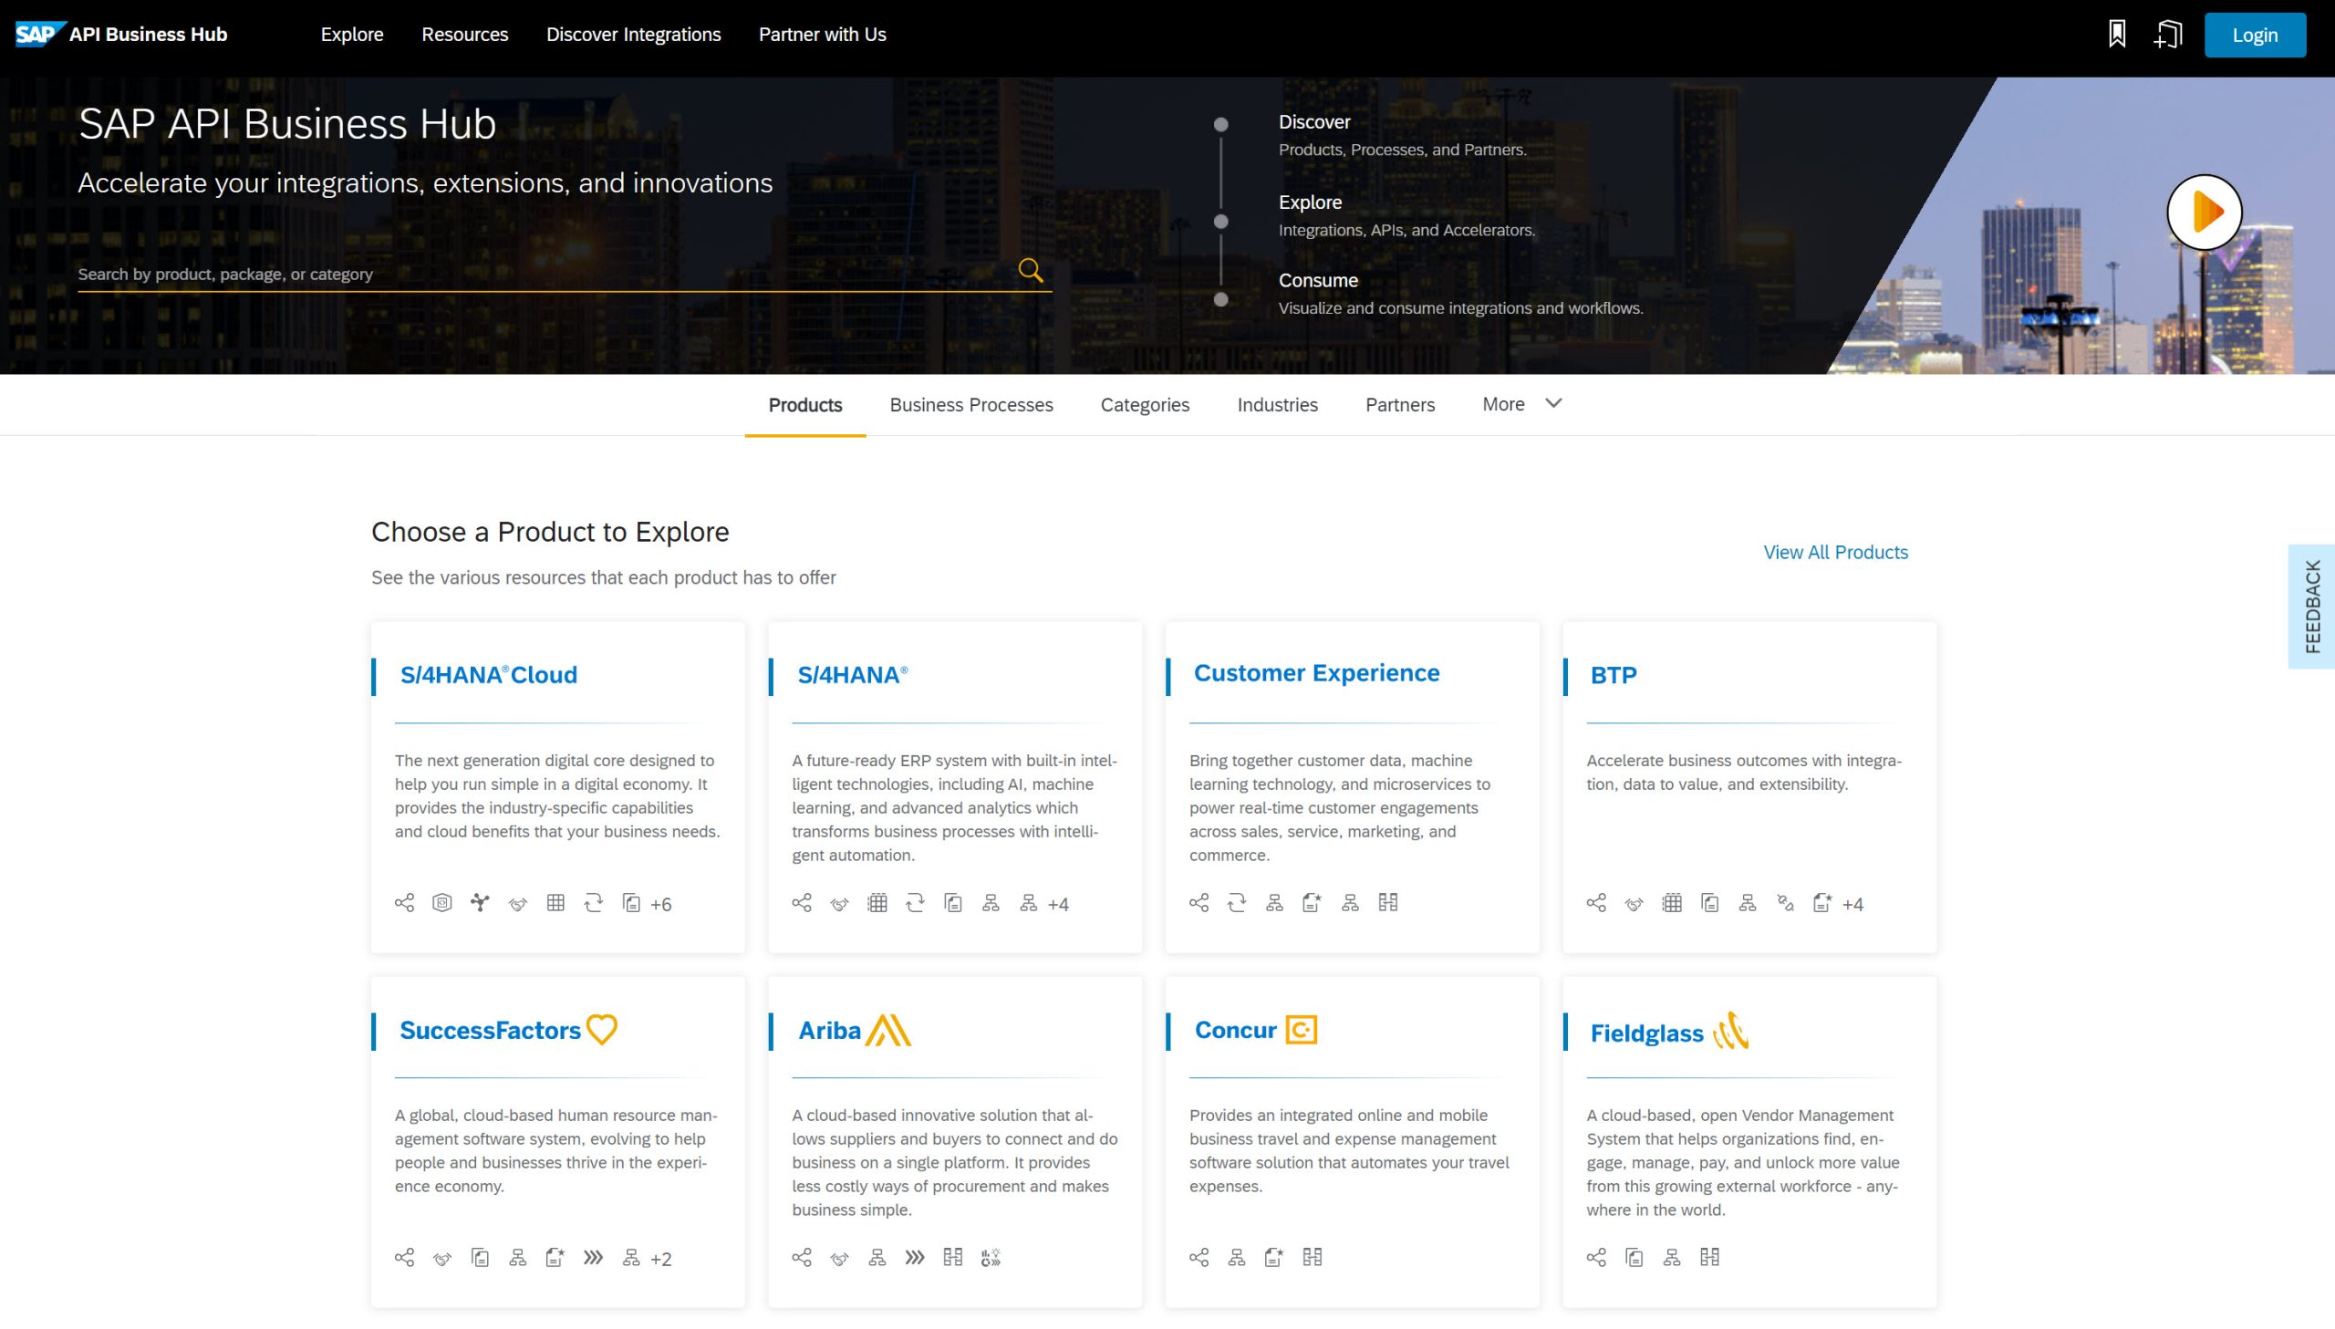The height and width of the screenshot is (1329, 2335).
Task: Open the View All Products link
Action: (1835, 552)
